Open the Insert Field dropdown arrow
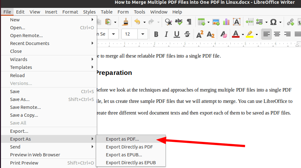301x168 pixels. (266, 22)
